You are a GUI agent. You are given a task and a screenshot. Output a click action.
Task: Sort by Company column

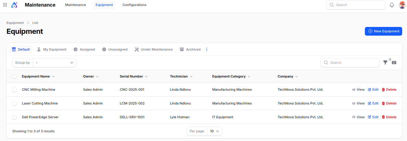[288, 76]
